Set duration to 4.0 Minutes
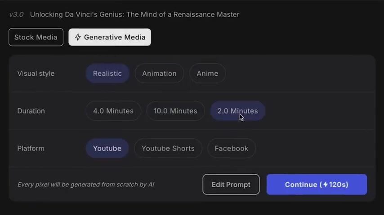The height and width of the screenshot is (215, 384). [x=113, y=111]
